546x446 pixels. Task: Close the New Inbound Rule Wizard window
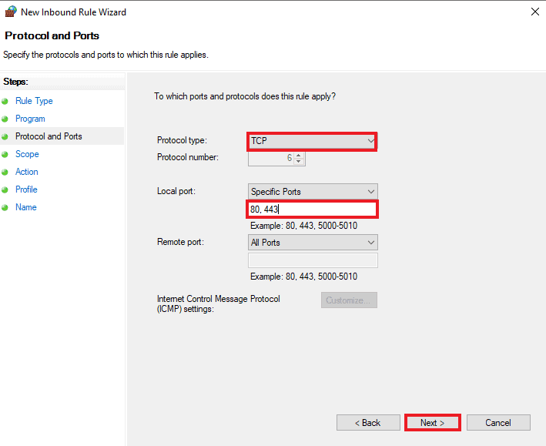click(x=535, y=12)
